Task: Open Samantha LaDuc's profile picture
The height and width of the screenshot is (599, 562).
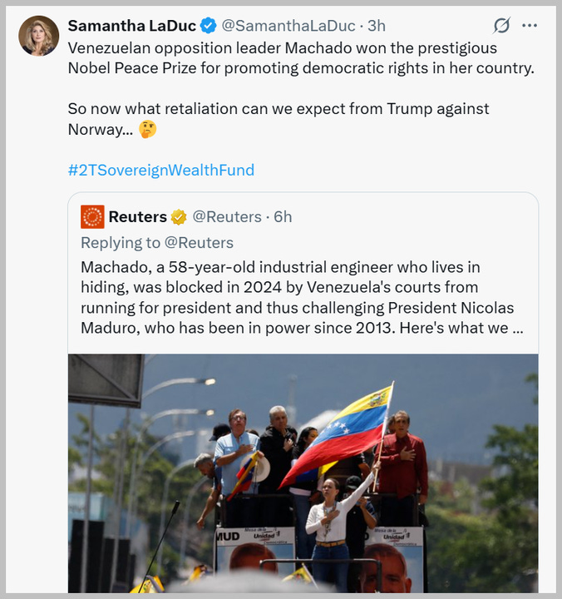Action: coord(39,36)
